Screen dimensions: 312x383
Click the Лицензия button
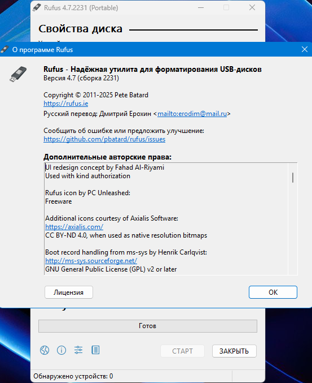(x=69, y=292)
